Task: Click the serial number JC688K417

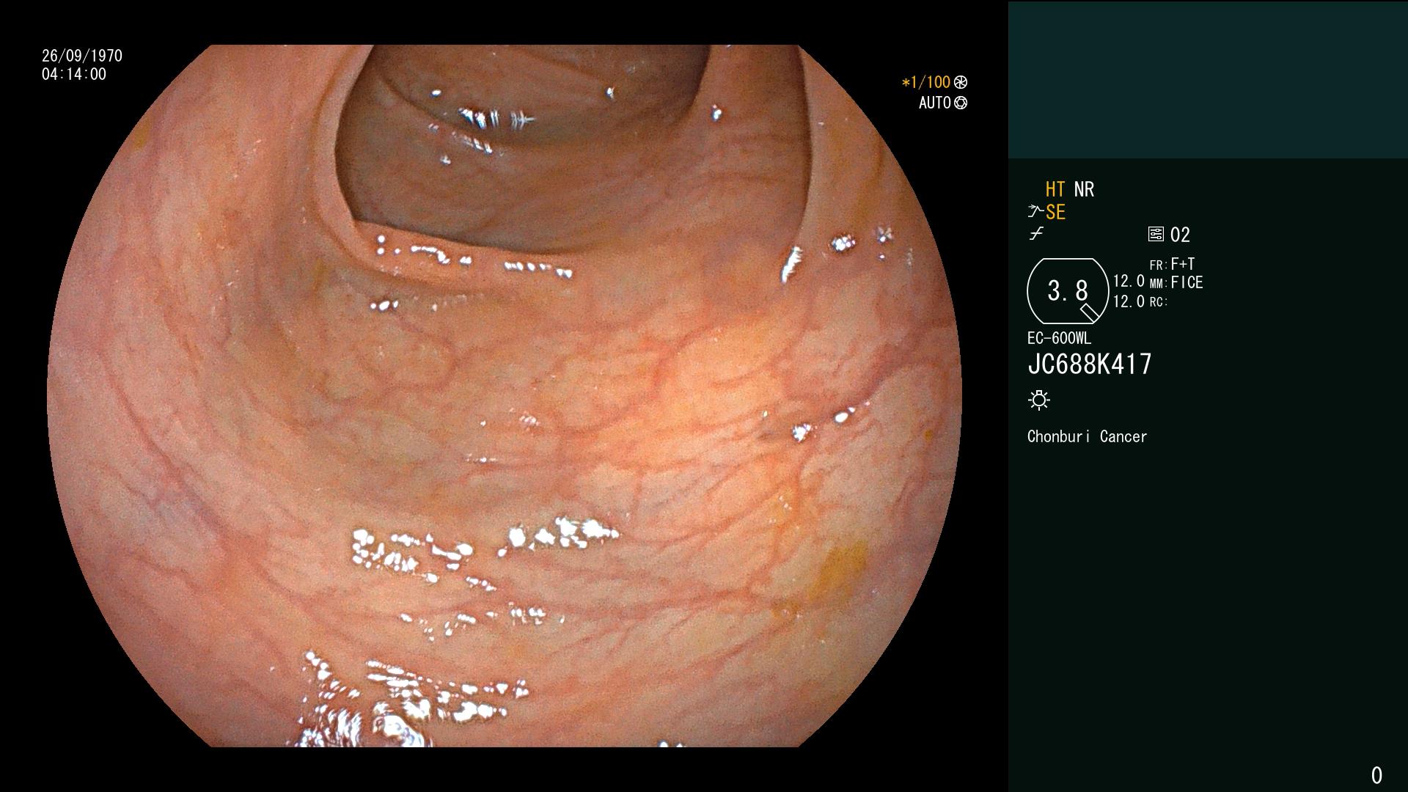Action: point(1090,364)
